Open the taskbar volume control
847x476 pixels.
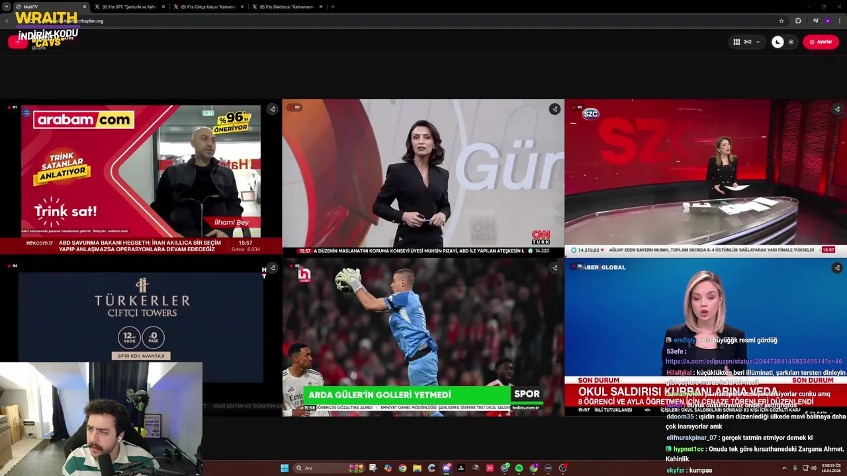coord(813,468)
